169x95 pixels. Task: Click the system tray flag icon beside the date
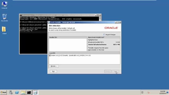coord(167,93)
